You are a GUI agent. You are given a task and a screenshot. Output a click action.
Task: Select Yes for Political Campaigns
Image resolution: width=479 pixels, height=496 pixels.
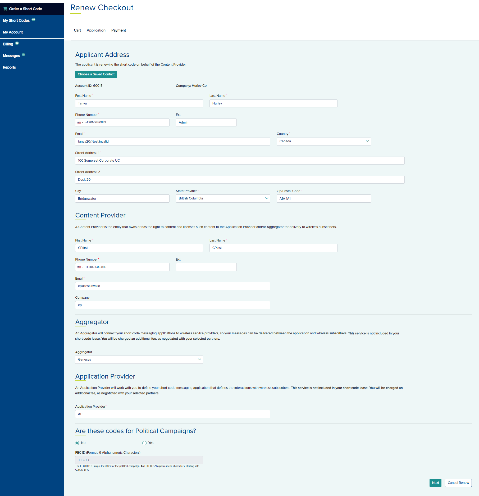pyautogui.click(x=144, y=443)
